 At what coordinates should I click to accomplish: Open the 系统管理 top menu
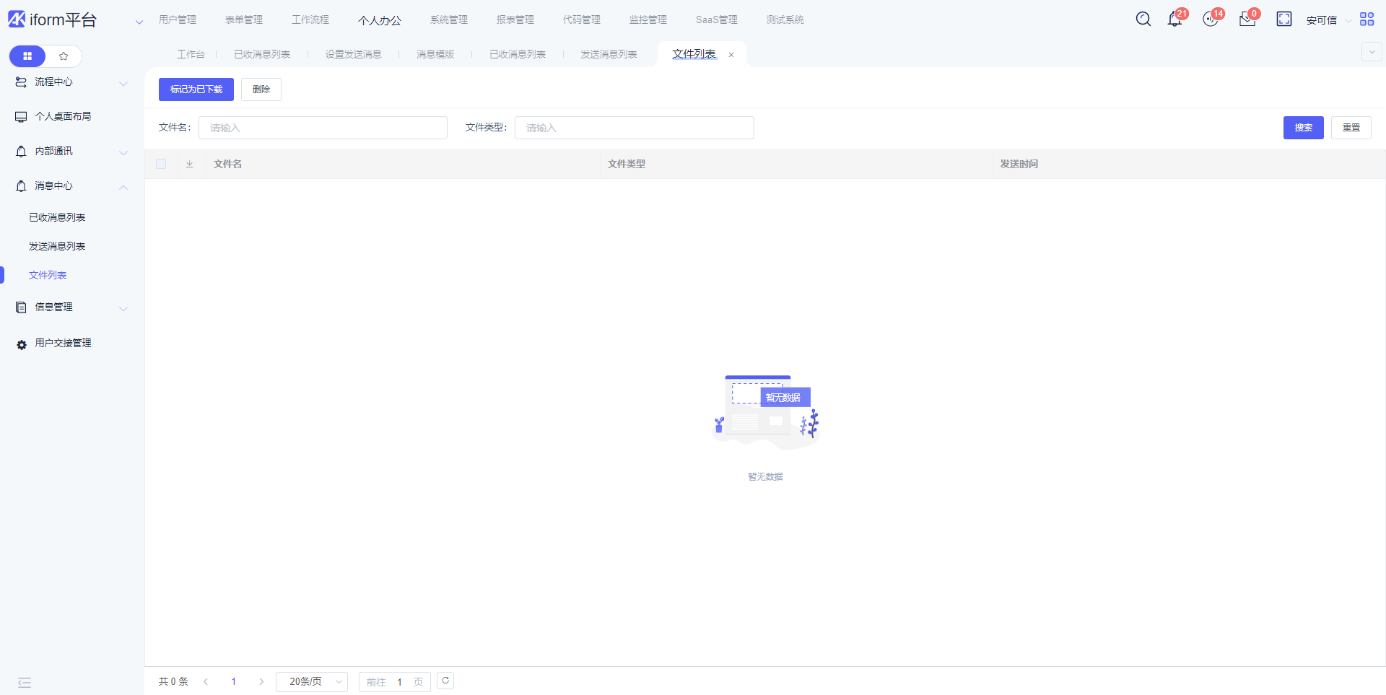pos(449,20)
